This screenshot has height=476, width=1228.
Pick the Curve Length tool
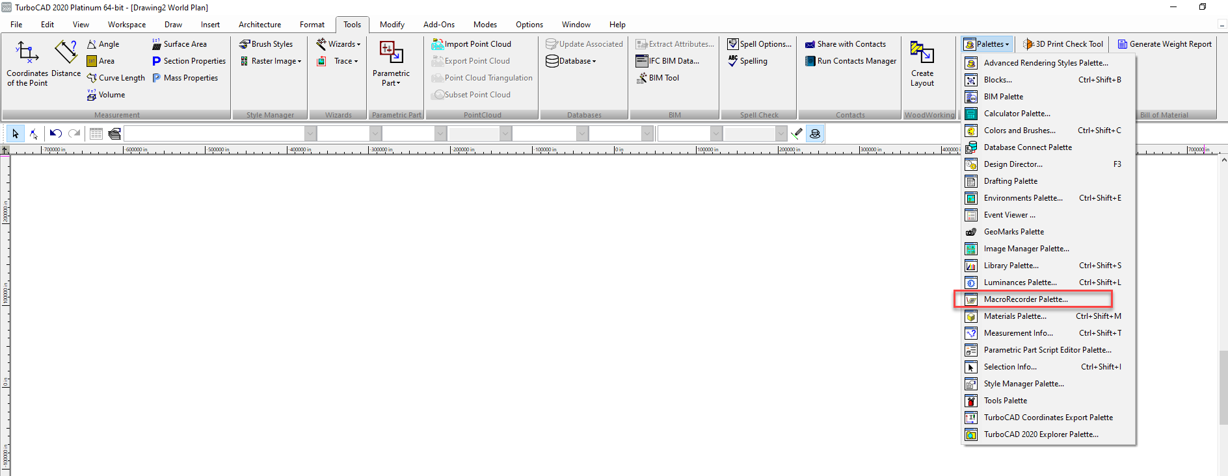point(116,78)
